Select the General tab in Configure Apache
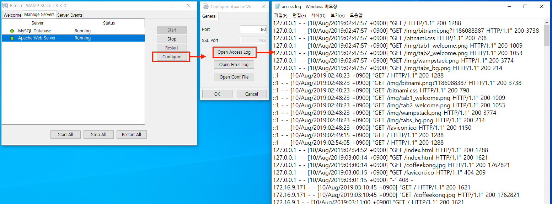The height and width of the screenshot is (204, 552). pos(209,16)
